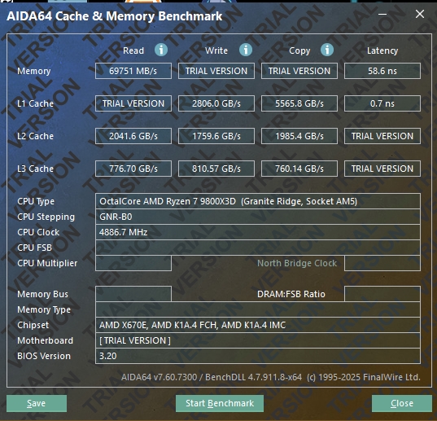Click the BIOS Version value 3.20
Image resolution: width=437 pixels, height=421 pixels.
pyautogui.click(x=258, y=356)
